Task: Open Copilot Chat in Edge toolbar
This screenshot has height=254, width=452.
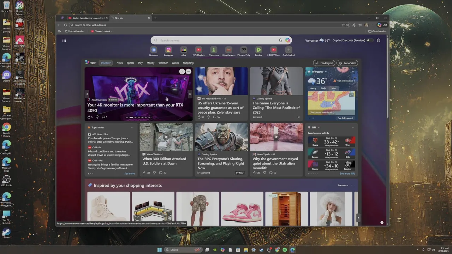Action: click(x=382, y=25)
